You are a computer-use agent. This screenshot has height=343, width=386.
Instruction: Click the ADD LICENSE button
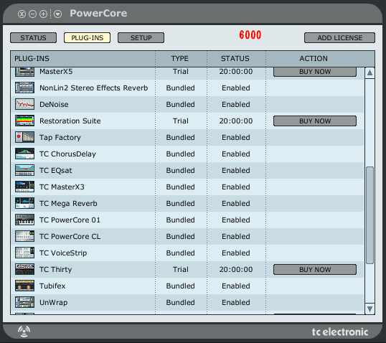pos(339,38)
